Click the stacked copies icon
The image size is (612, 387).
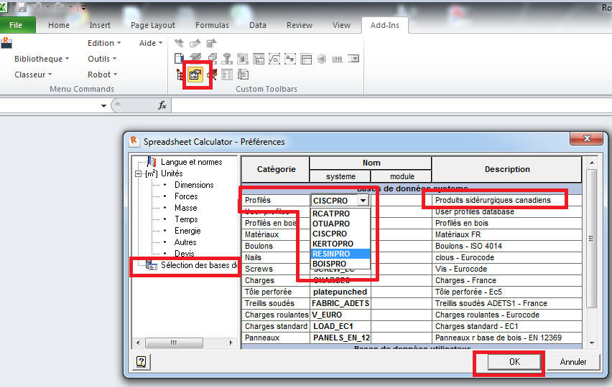[212, 59]
